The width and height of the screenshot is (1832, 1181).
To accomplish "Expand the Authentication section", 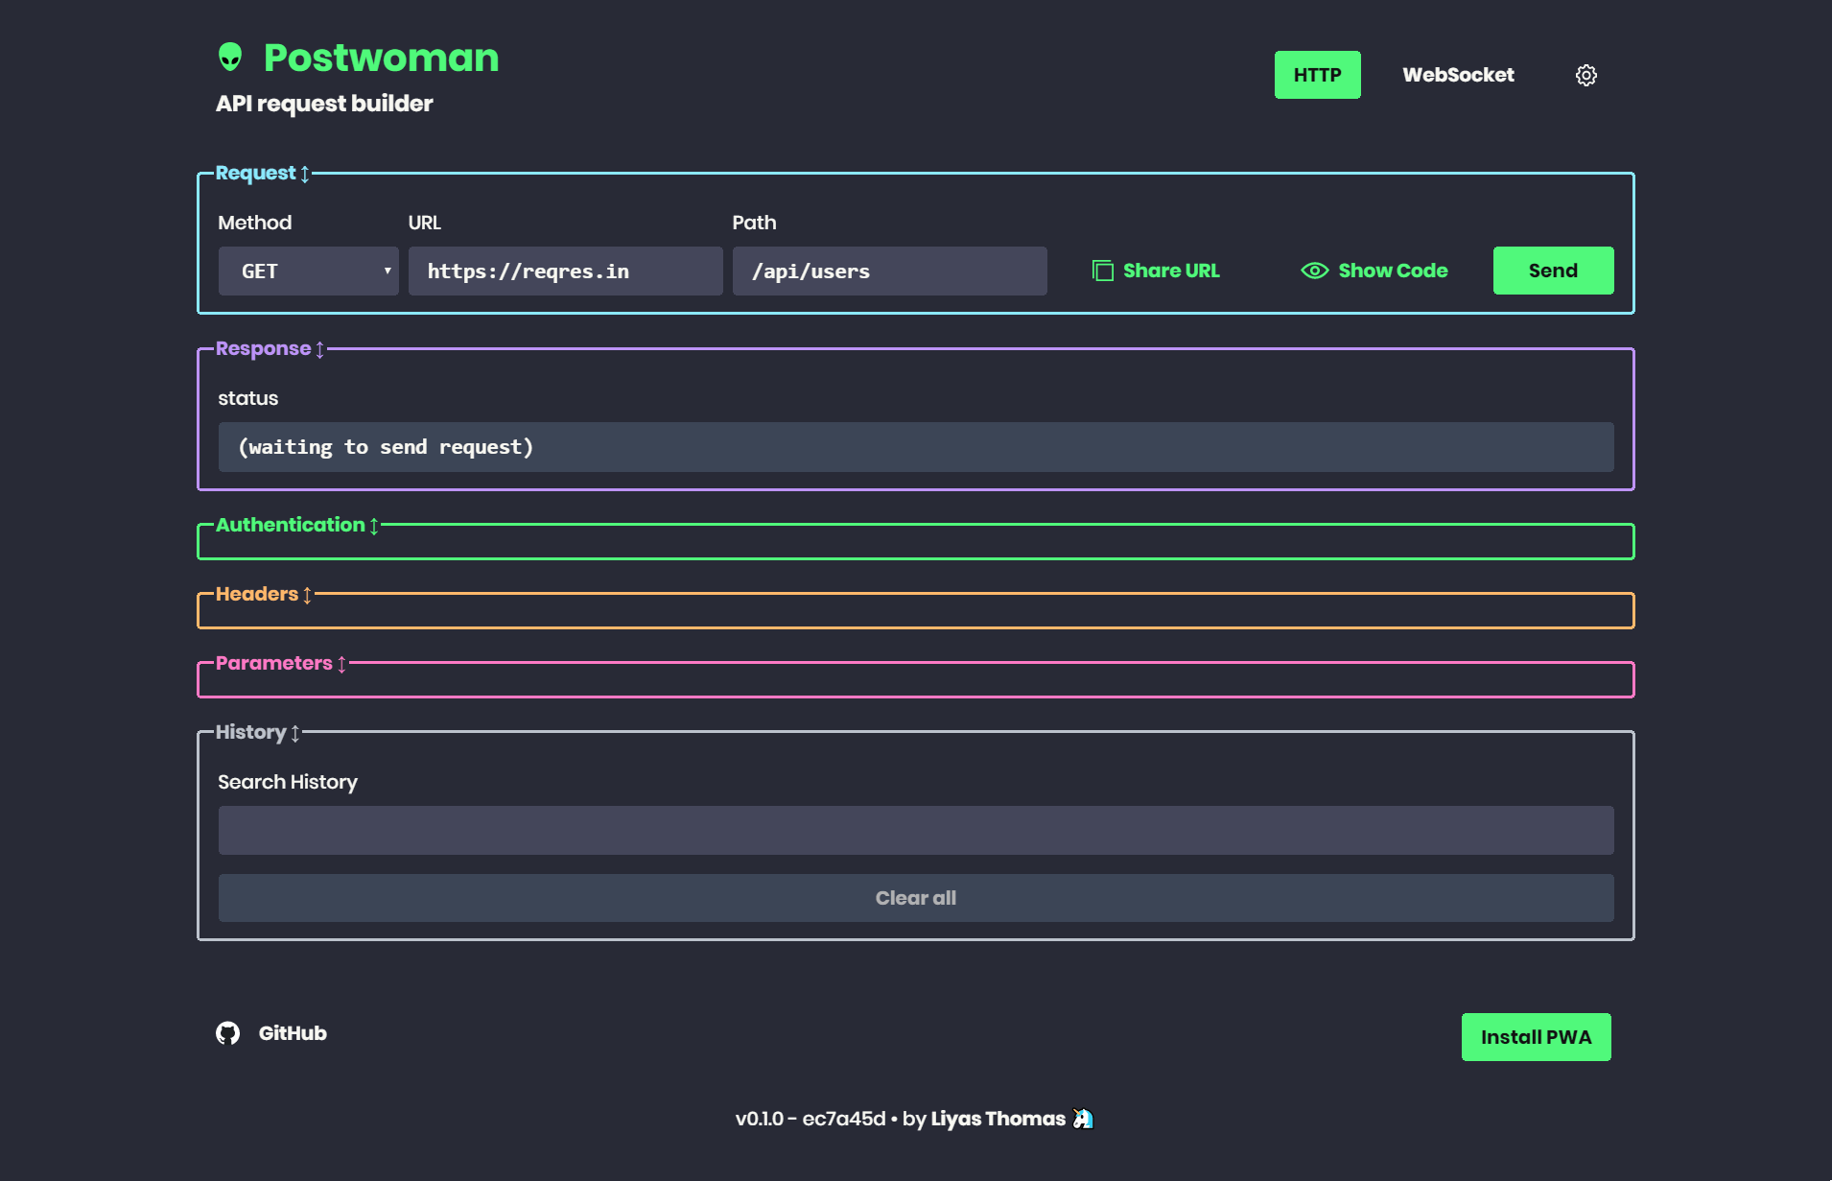I will [296, 526].
